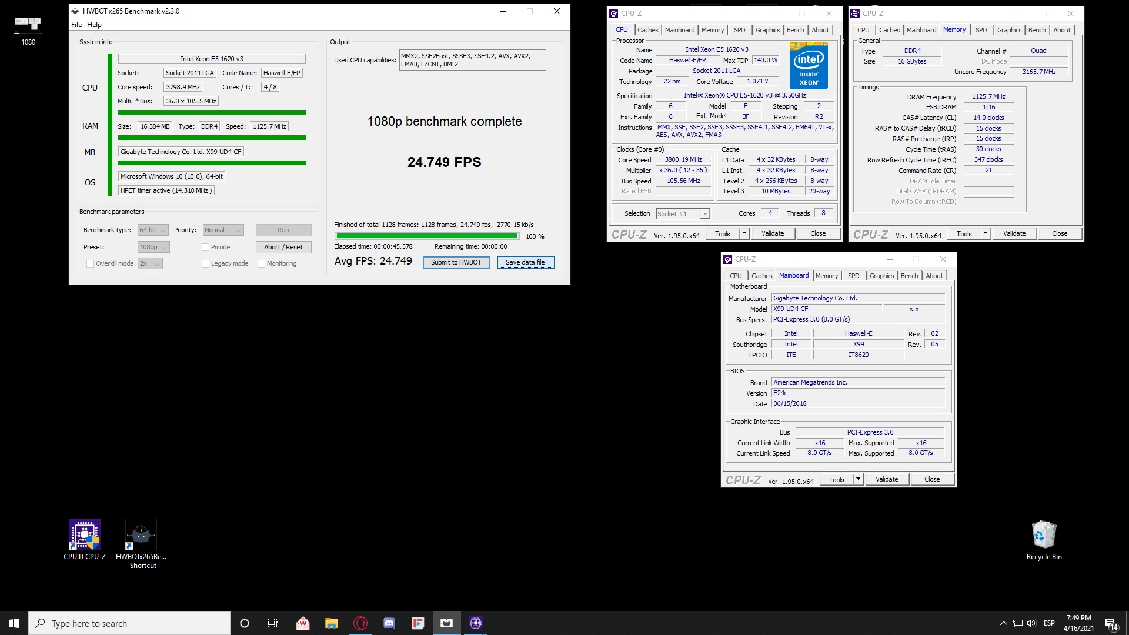Click Validate in Mainboard CPU-Z window
The height and width of the screenshot is (635, 1129).
887,480
